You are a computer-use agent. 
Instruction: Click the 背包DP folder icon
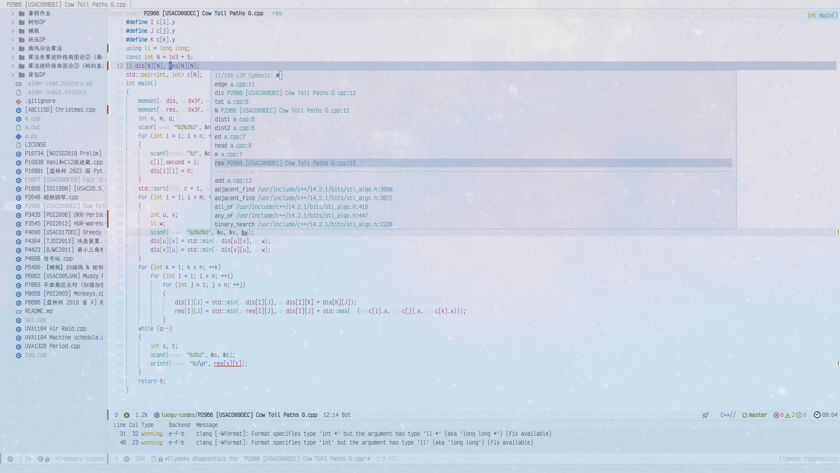point(21,75)
